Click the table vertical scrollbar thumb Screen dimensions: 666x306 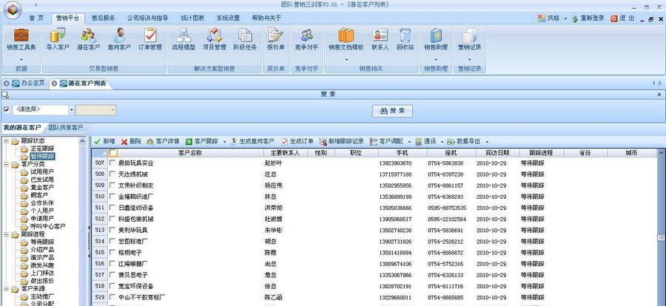[x=661, y=238]
